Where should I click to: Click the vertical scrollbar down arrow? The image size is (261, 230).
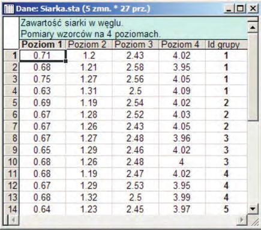253,209
